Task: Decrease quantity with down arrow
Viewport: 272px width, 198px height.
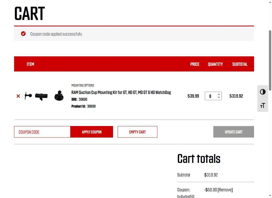Action: [x=219, y=98]
